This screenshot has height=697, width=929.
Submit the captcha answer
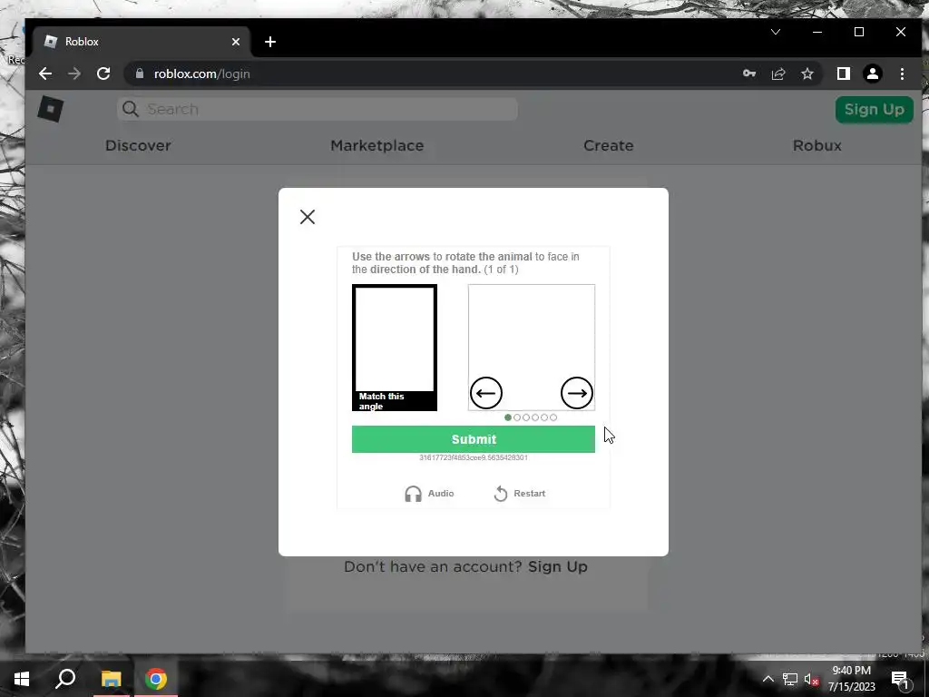pos(474,439)
